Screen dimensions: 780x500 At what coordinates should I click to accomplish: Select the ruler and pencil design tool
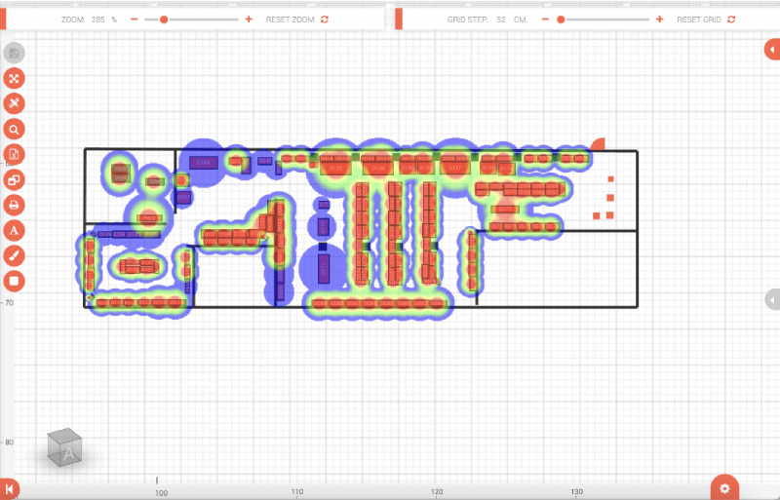point(14,103)
